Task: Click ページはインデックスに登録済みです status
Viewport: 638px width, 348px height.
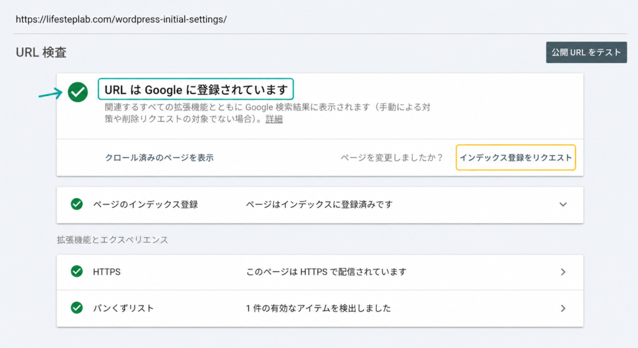Action: pyautogui.click(x=320, y=205)
